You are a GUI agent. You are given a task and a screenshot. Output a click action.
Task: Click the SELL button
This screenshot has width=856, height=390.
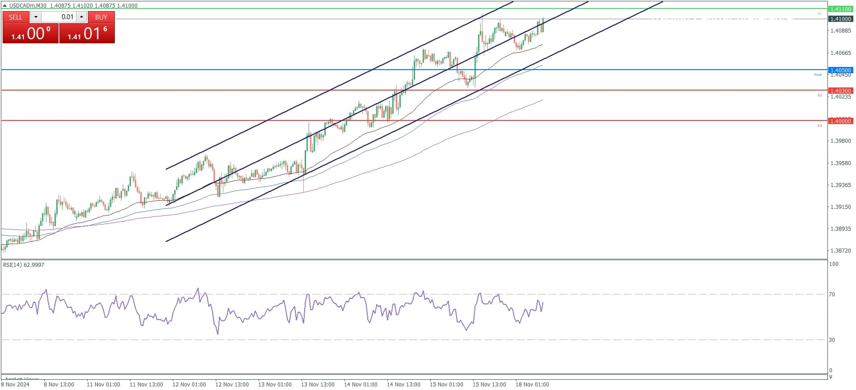pos(16,17)
